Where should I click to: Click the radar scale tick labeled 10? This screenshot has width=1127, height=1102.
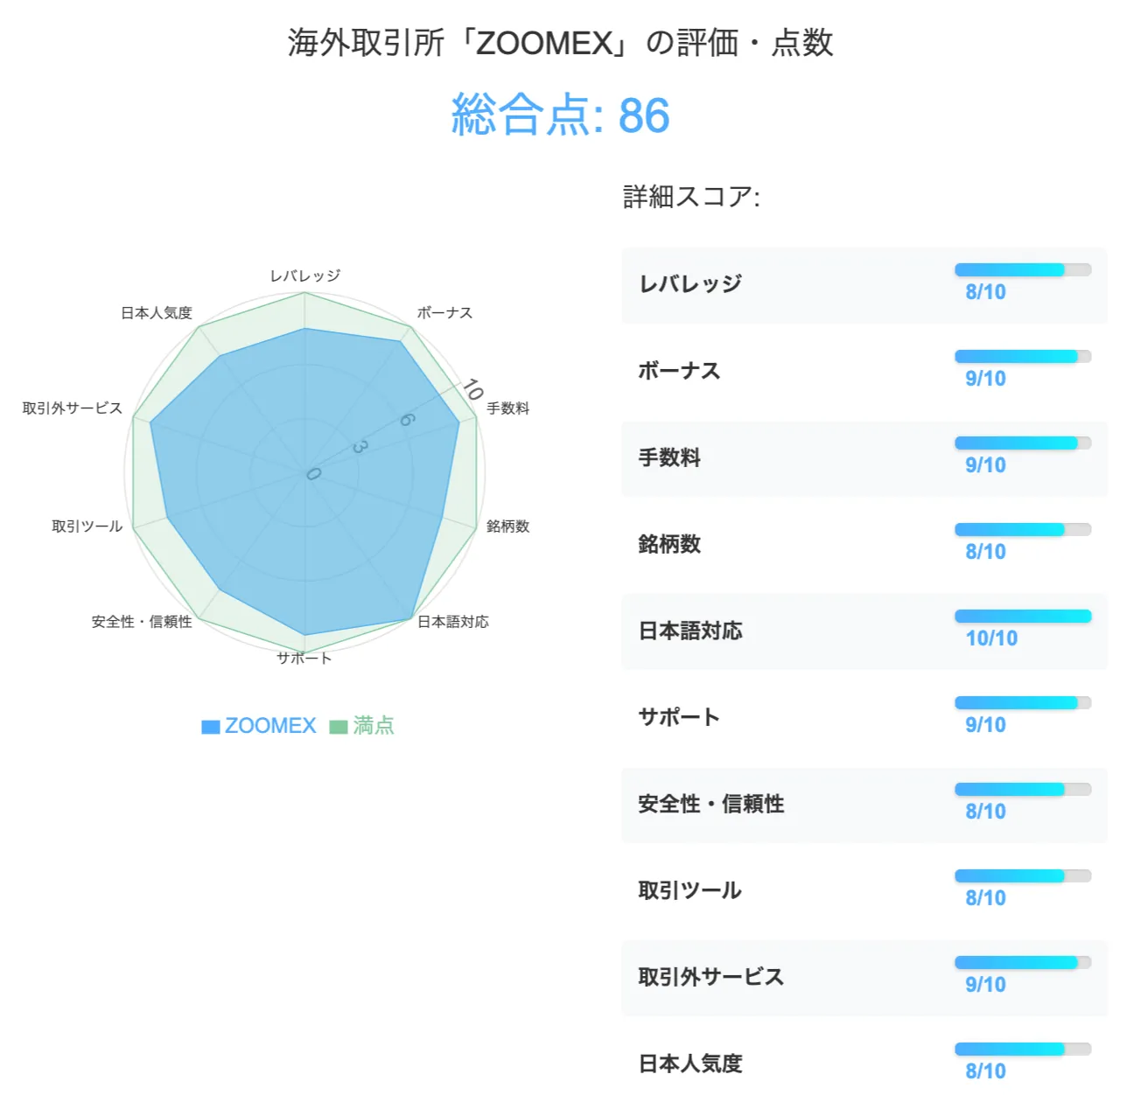tap(473, 388)
